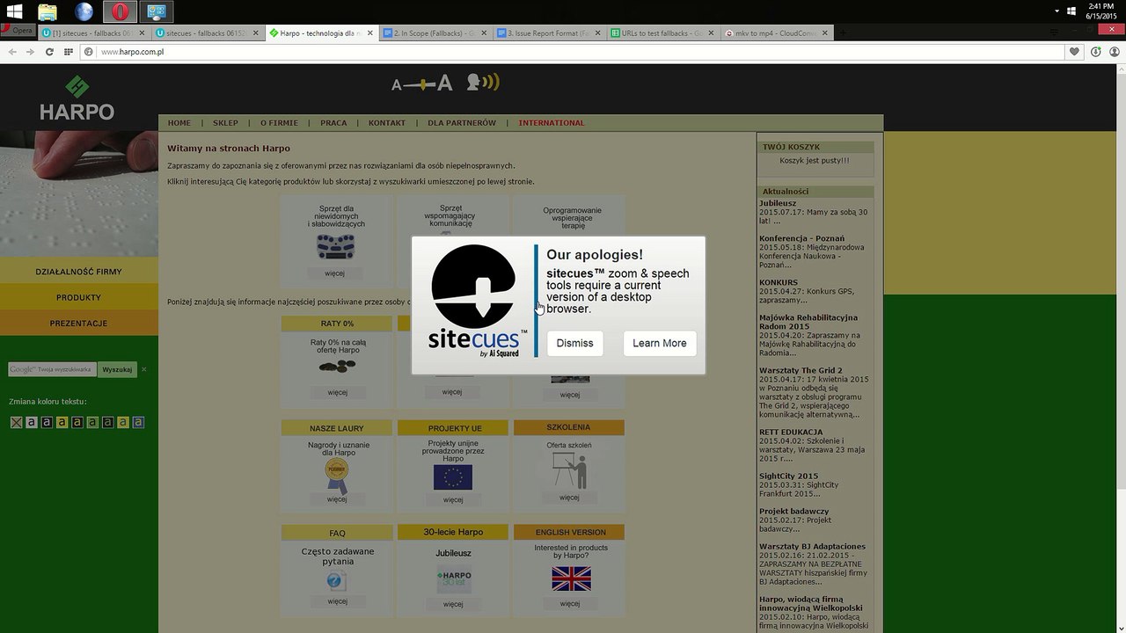Click the coins icon under RATY 0%
The height and width of the screenshot is (633, 1126).
pos(337,367)
